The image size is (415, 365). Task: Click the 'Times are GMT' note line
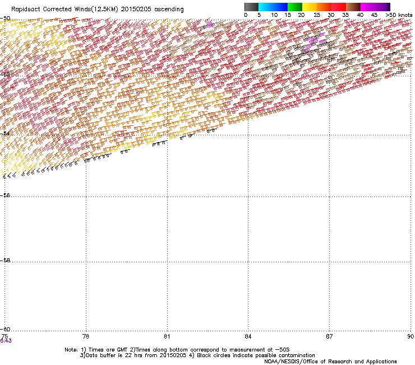click(177, 350)
